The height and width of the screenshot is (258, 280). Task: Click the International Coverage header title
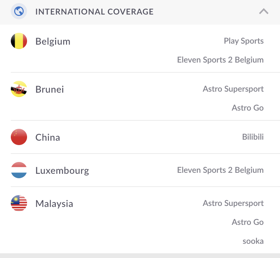(x=94, y=12)
